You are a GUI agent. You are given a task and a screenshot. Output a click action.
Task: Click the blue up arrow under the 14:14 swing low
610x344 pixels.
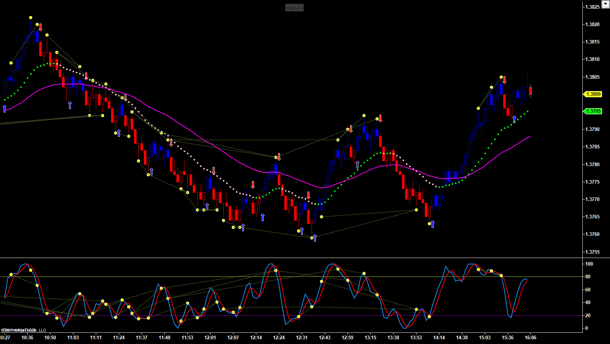(x=432, y=224)
